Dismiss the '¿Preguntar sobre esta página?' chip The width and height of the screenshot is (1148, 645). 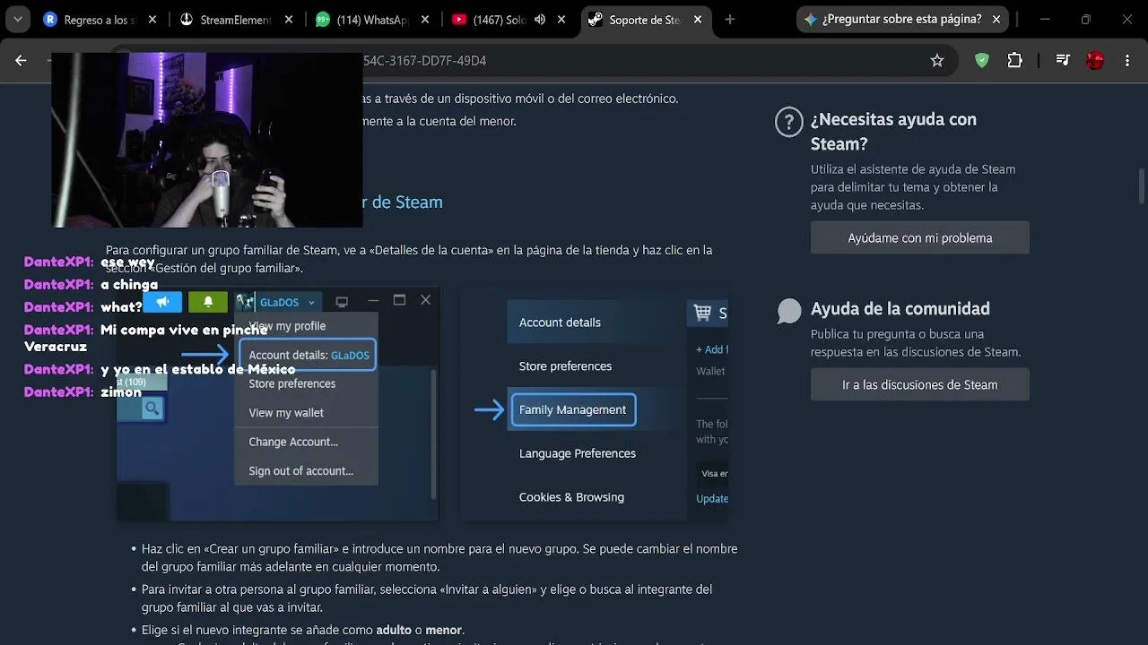point(996,19)
